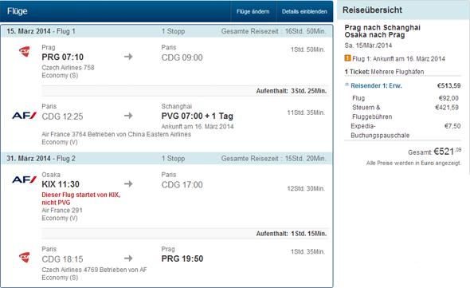Click the Czech Airlines logo for flight 4769

tap(25, 258)
